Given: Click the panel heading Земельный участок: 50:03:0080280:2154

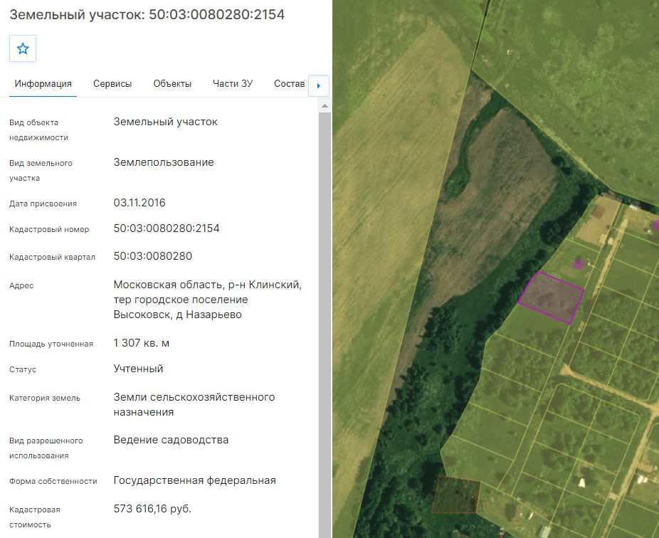Looking at the screenshot, I should click(147, 15).
